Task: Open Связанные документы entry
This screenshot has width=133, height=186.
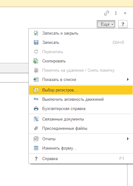Action: 63,119
